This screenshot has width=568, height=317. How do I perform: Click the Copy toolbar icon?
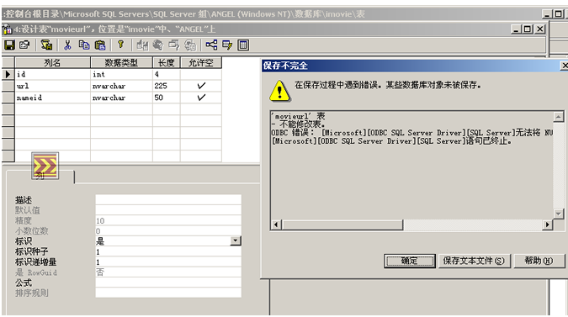[x=84, y=45]
